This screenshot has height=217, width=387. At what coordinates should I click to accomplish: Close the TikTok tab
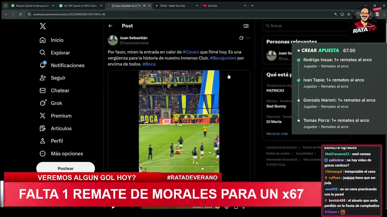tap(197, 6)
